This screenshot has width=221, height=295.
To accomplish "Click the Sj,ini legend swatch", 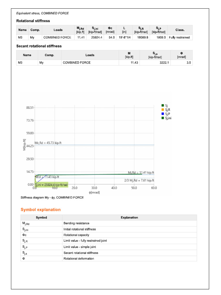I will coord(163,118).
